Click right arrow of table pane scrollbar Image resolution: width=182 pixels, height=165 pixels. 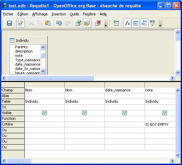172,78
